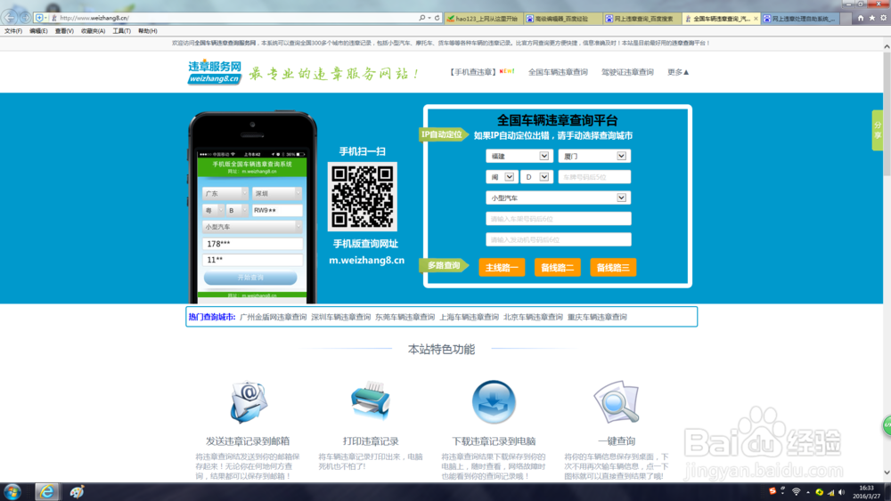This screenshot has height=501, width=891.
Task: Click the 备线路二 orange button
Action: [558, 267]
